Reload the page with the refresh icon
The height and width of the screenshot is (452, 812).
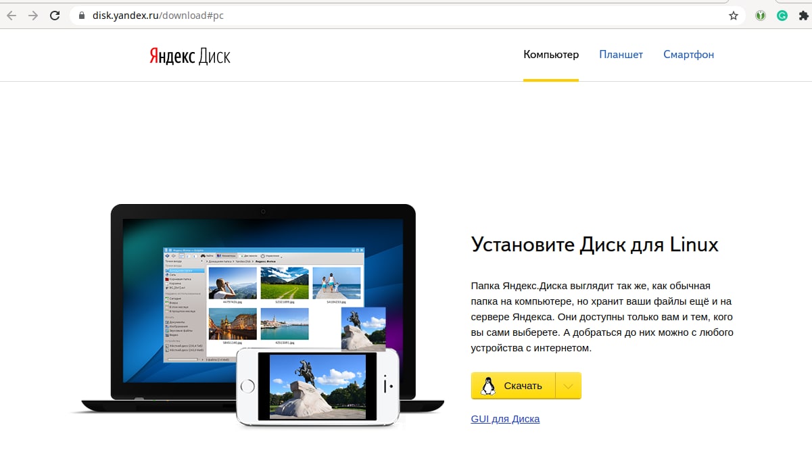click(x=55, y=16)
